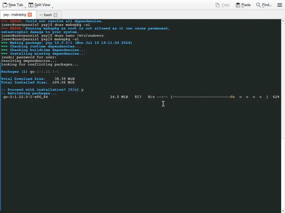The height and width of the screenshot is (213, 285).
Task: Click the go package download progress bar
Action: coord(219,97)
